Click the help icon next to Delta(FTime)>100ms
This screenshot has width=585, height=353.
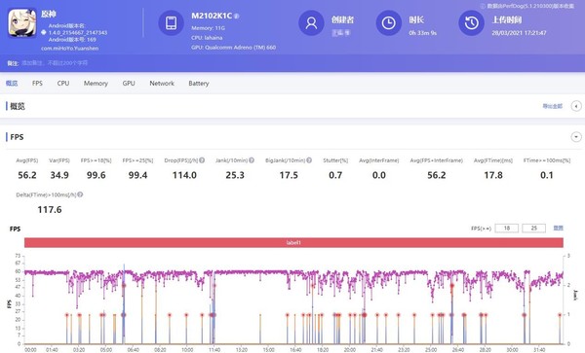point(80,194)
